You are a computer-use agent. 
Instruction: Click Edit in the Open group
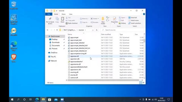click(121, 20)
